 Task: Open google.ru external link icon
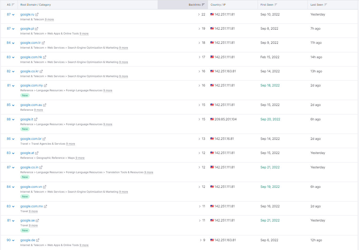click(37, 14)
